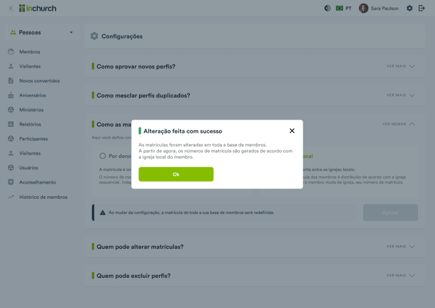Go back with the left arrow icon
Screen dimensions: 435x308
pos(11,8)
